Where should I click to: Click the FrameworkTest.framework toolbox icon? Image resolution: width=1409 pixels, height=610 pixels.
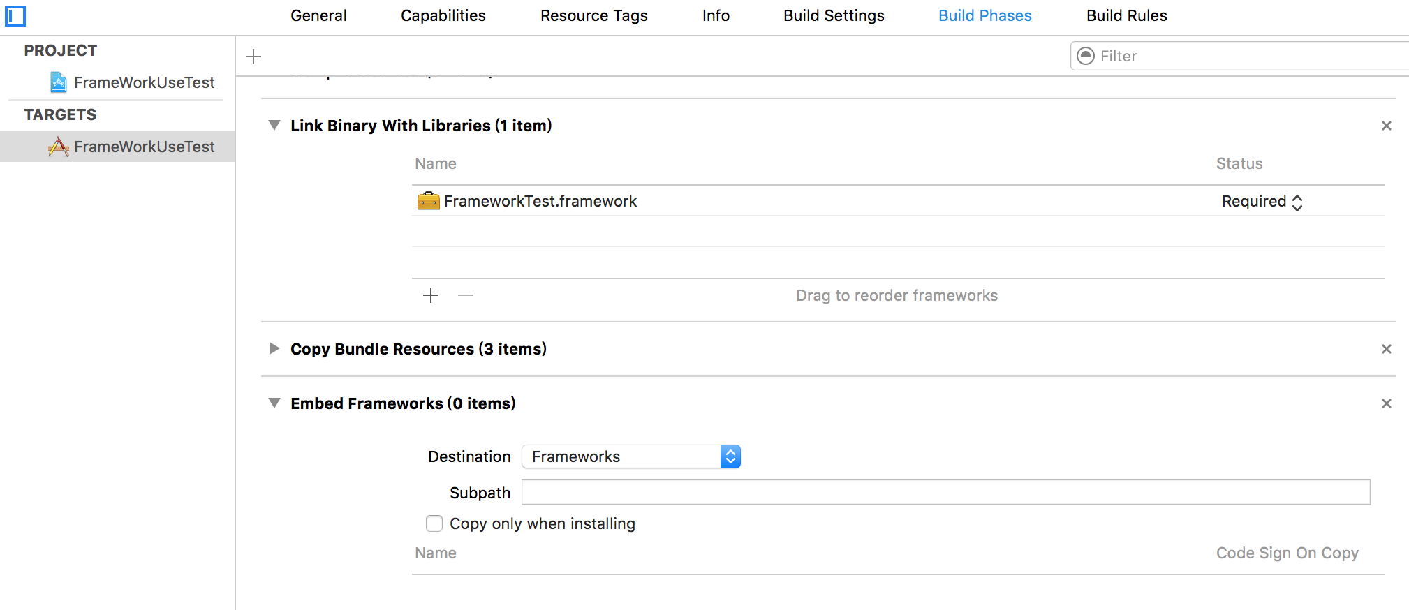[428, 201]
